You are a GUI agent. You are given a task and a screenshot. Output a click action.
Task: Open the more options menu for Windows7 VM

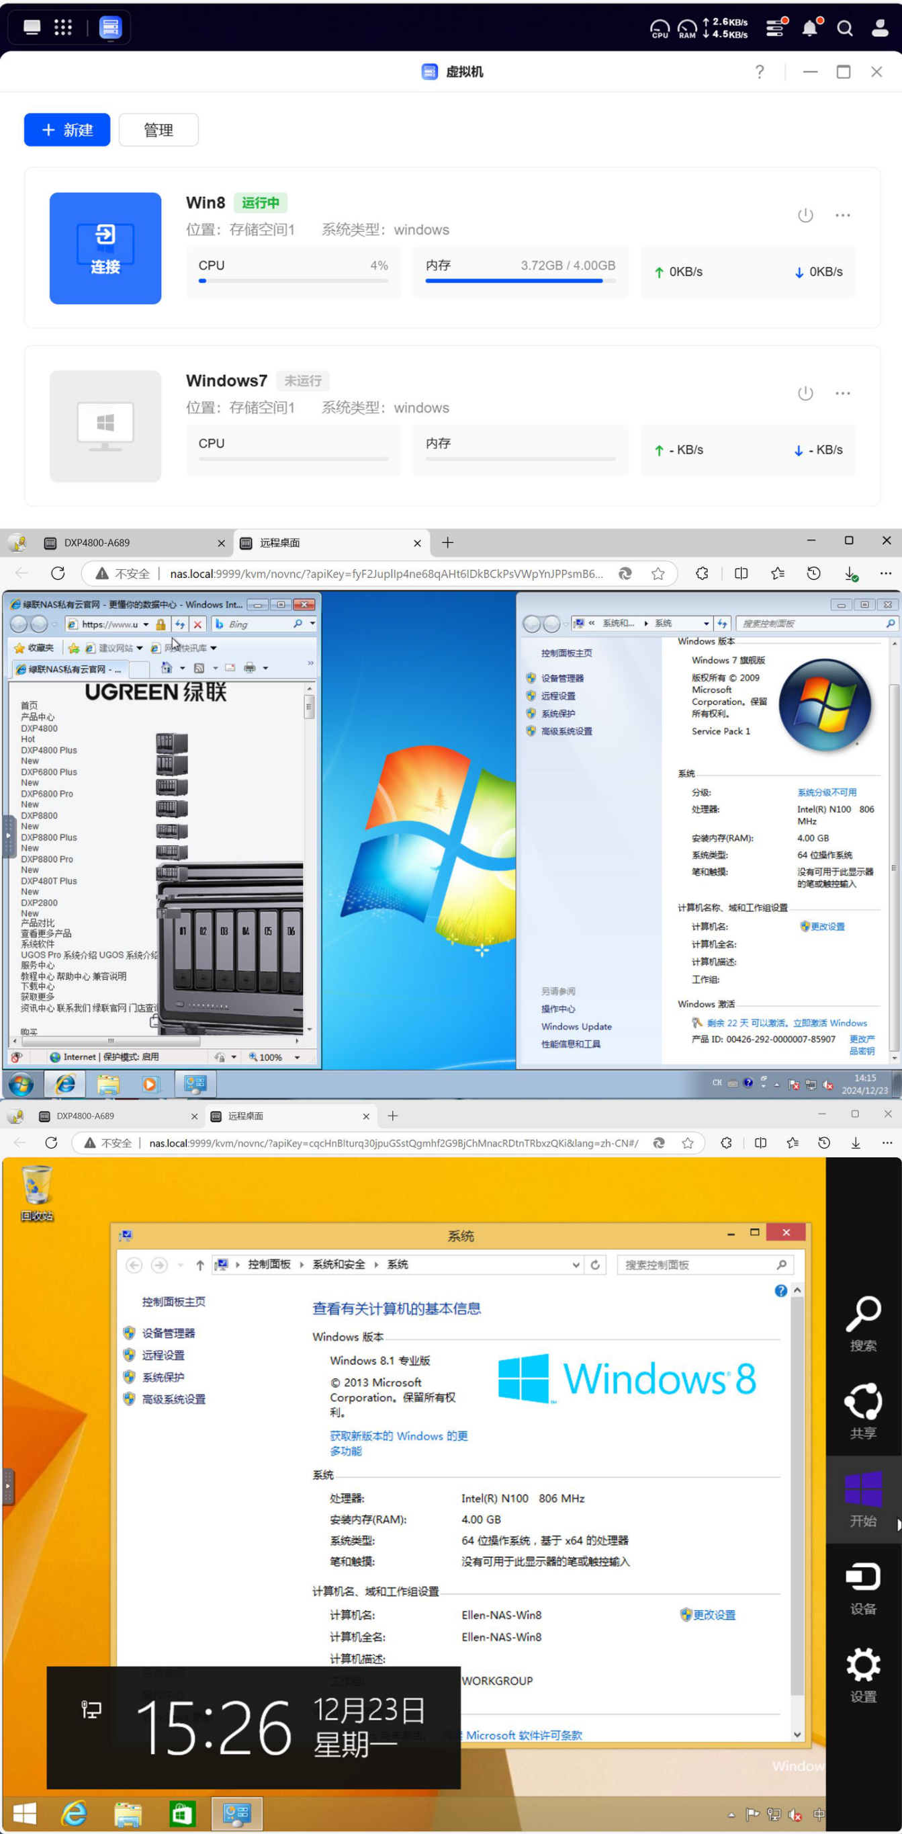pos(843,393)
